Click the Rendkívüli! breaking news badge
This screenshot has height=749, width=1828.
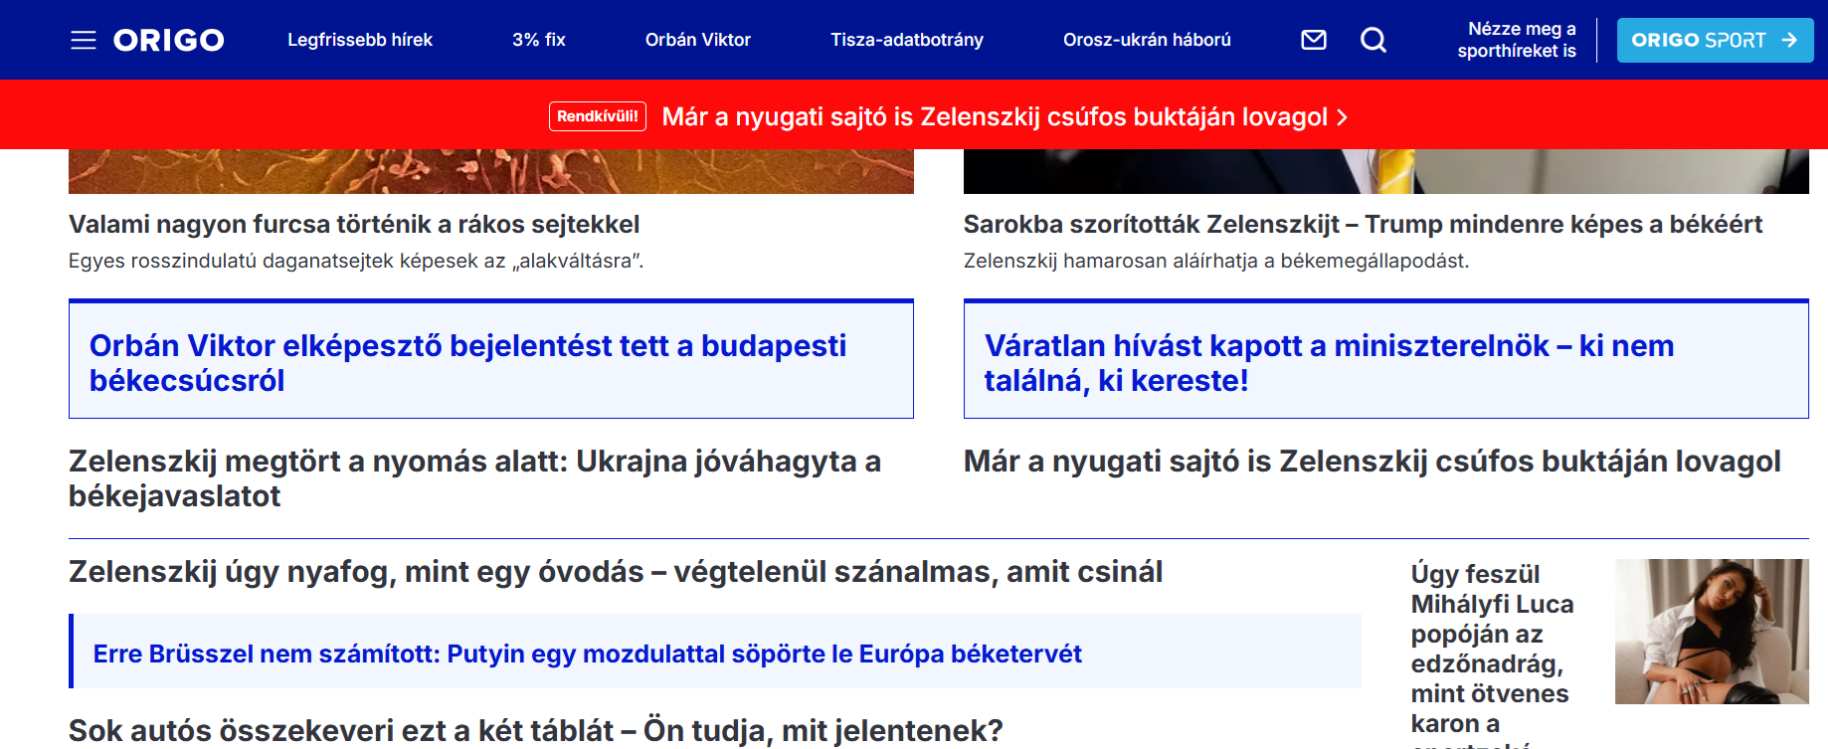(597, 116)
